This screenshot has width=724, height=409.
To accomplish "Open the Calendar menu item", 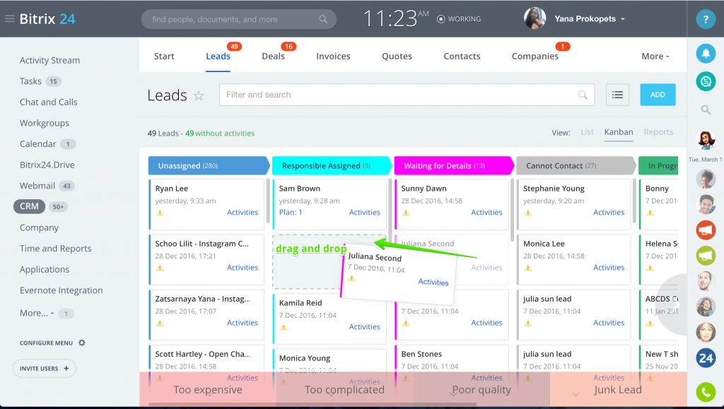I will pos(38,144).
